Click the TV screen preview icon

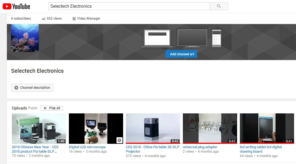(x=192, y=38)
